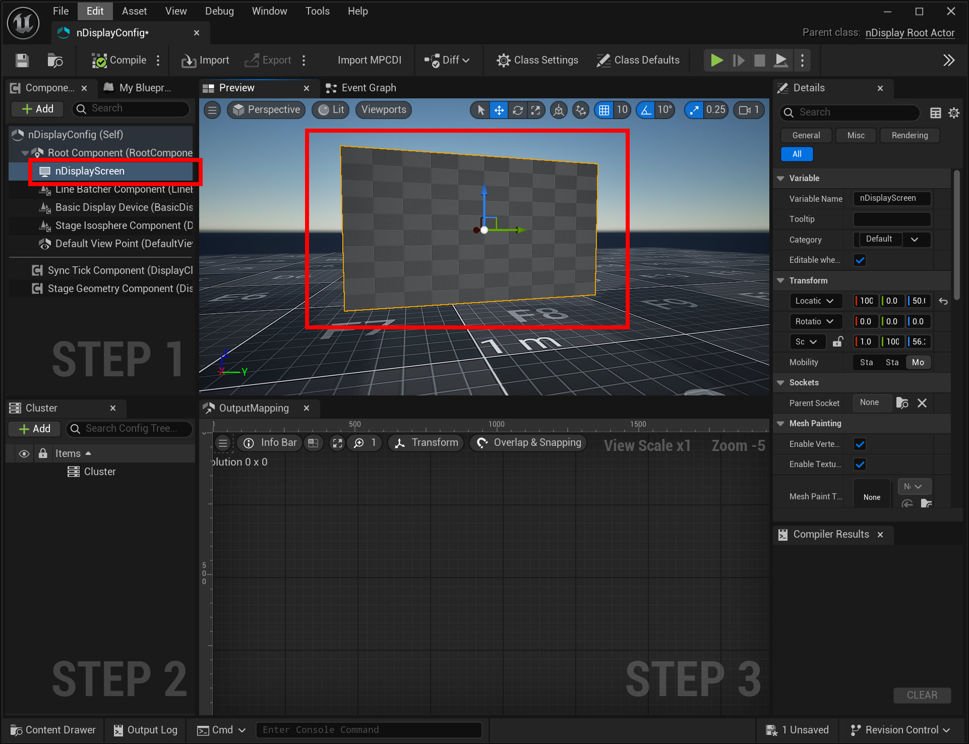969x744 pixels.
Task: Open the Details settings gear icon
Action: (954, 112)
